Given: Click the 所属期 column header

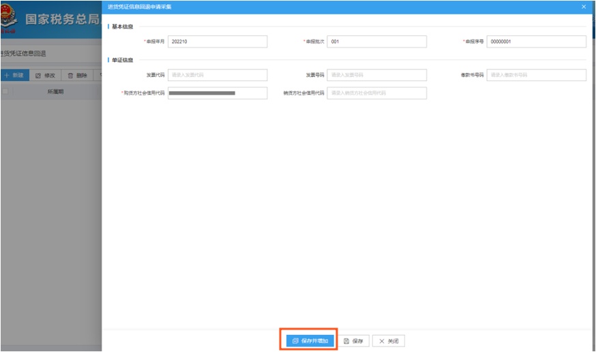Looking at the screenshot, I should 55,91.
